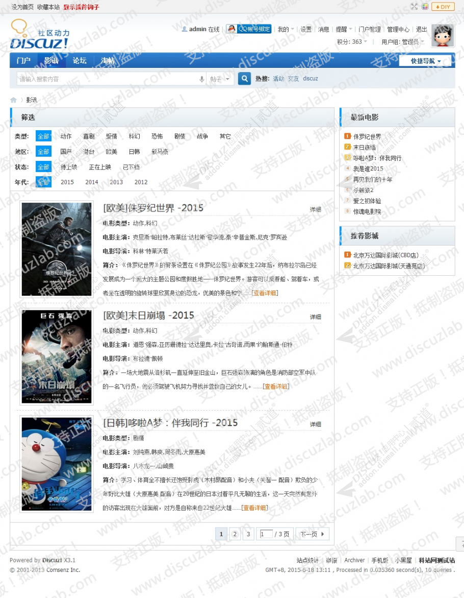Click the 下一页 next page button
The image size is (464, 598).
pos(313,534)
